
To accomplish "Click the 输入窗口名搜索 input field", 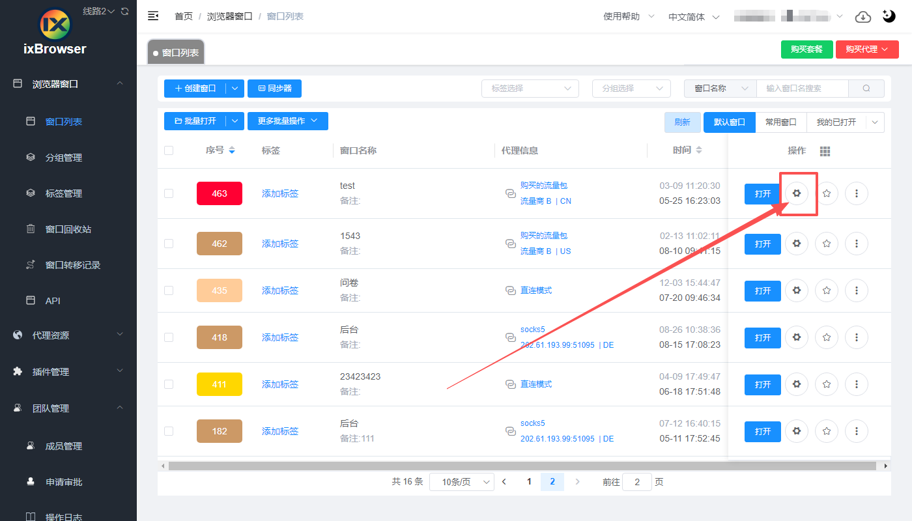I will click(x=802, y=89).
